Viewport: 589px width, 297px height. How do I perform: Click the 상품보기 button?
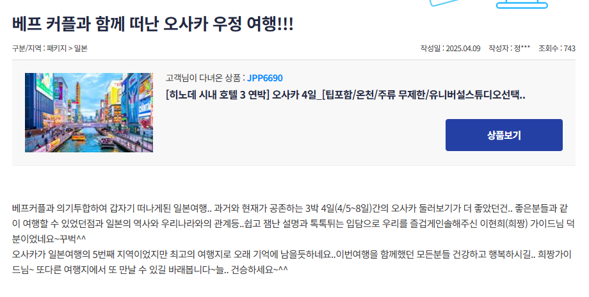tap(504, 135)
